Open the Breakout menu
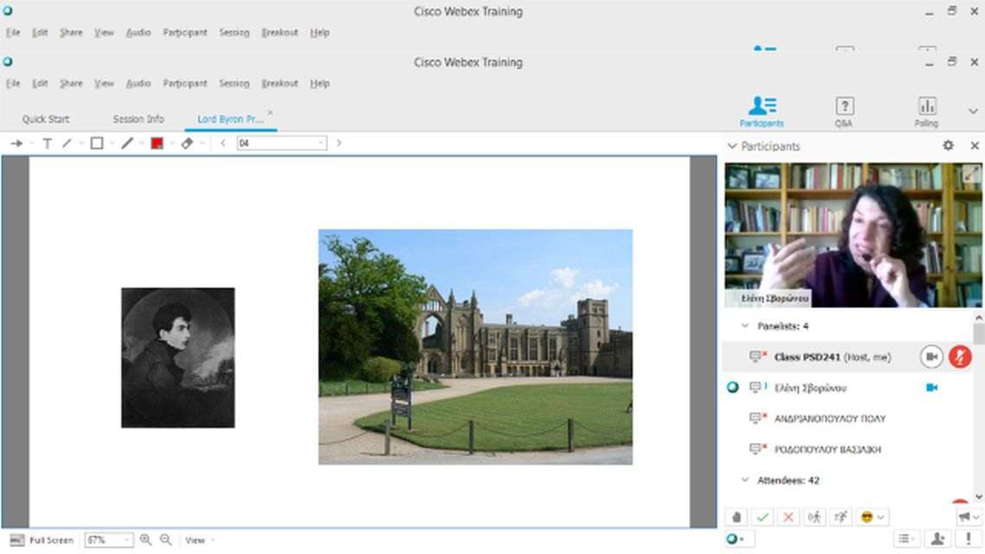Viewport: 985px width, 554px height. point(280,83)
